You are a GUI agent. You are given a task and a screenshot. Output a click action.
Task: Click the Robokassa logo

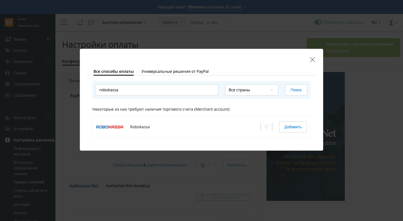[110, 127]
